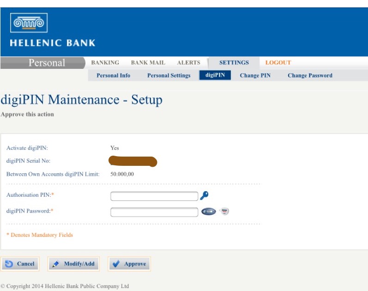Approve the digiPIN setup action
Viewport: 368px width, 291px height.
129,264
